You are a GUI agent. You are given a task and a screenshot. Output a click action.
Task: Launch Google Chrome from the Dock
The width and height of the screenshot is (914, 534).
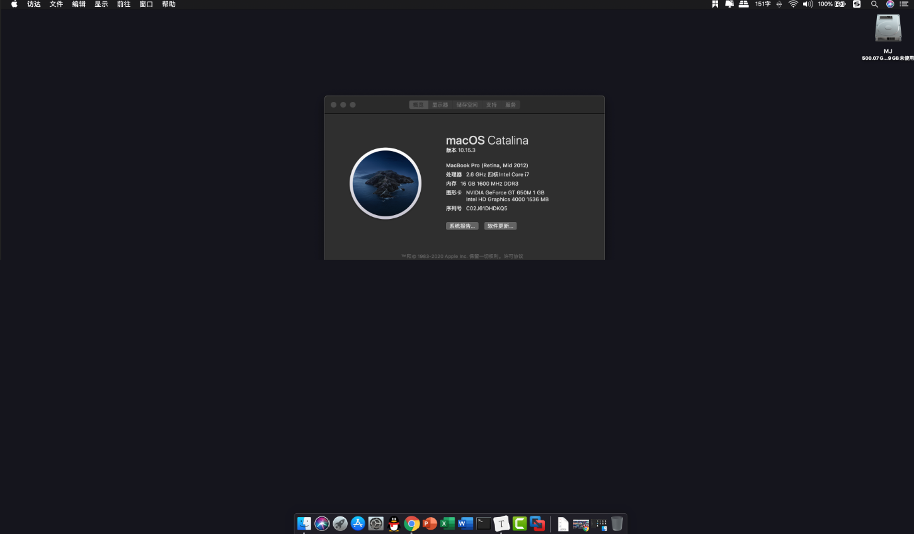pos(412,523)
